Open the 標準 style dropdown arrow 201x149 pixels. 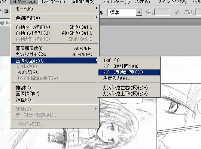point(139,13)
